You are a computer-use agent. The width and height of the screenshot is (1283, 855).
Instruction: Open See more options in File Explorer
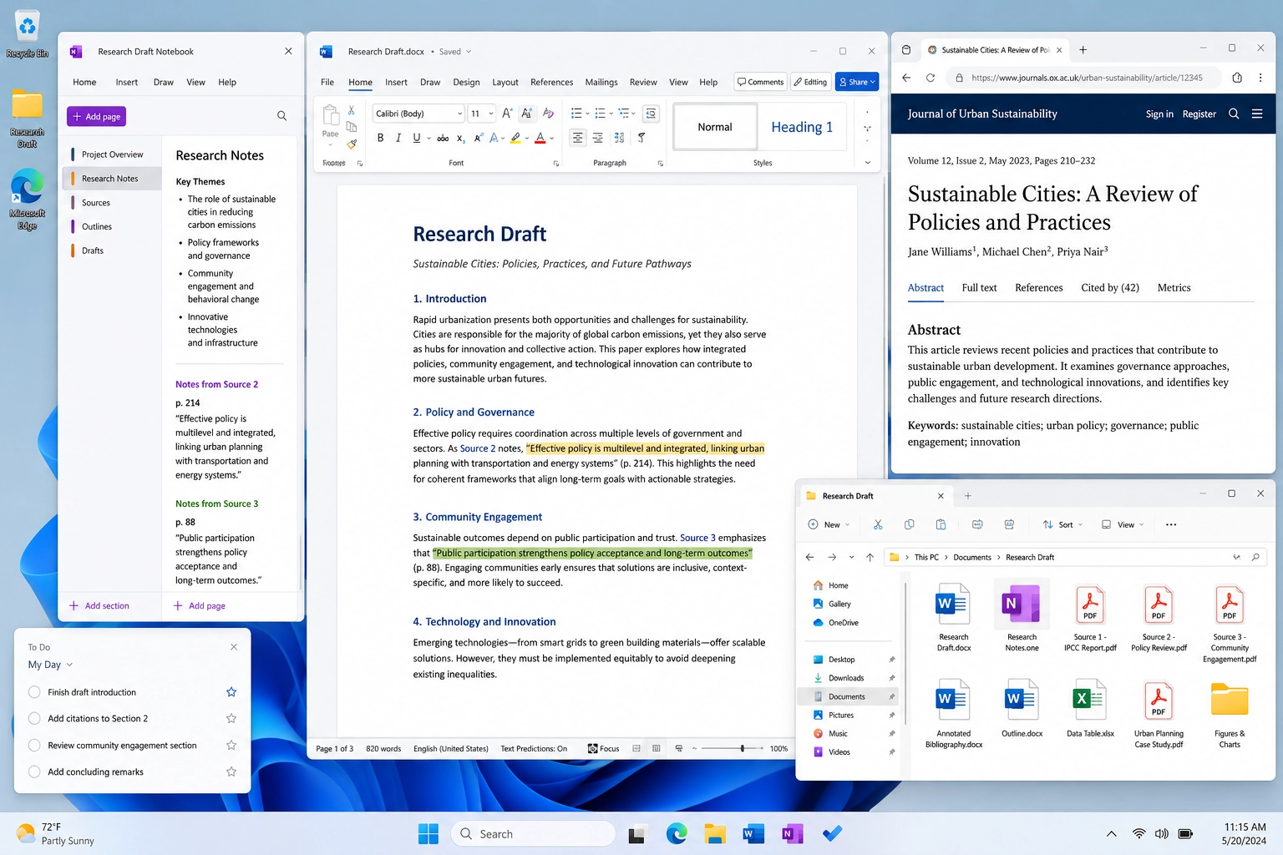[1171, 524]
